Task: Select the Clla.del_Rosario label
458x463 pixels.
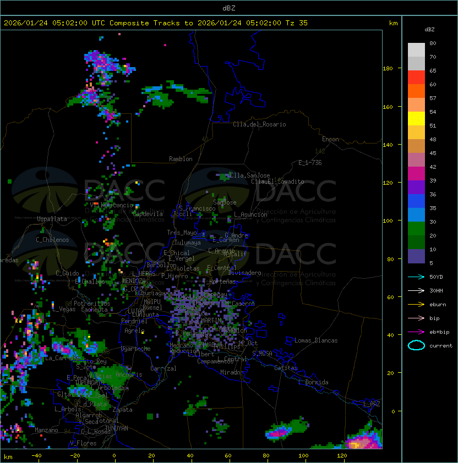Action: pos(259,124)
